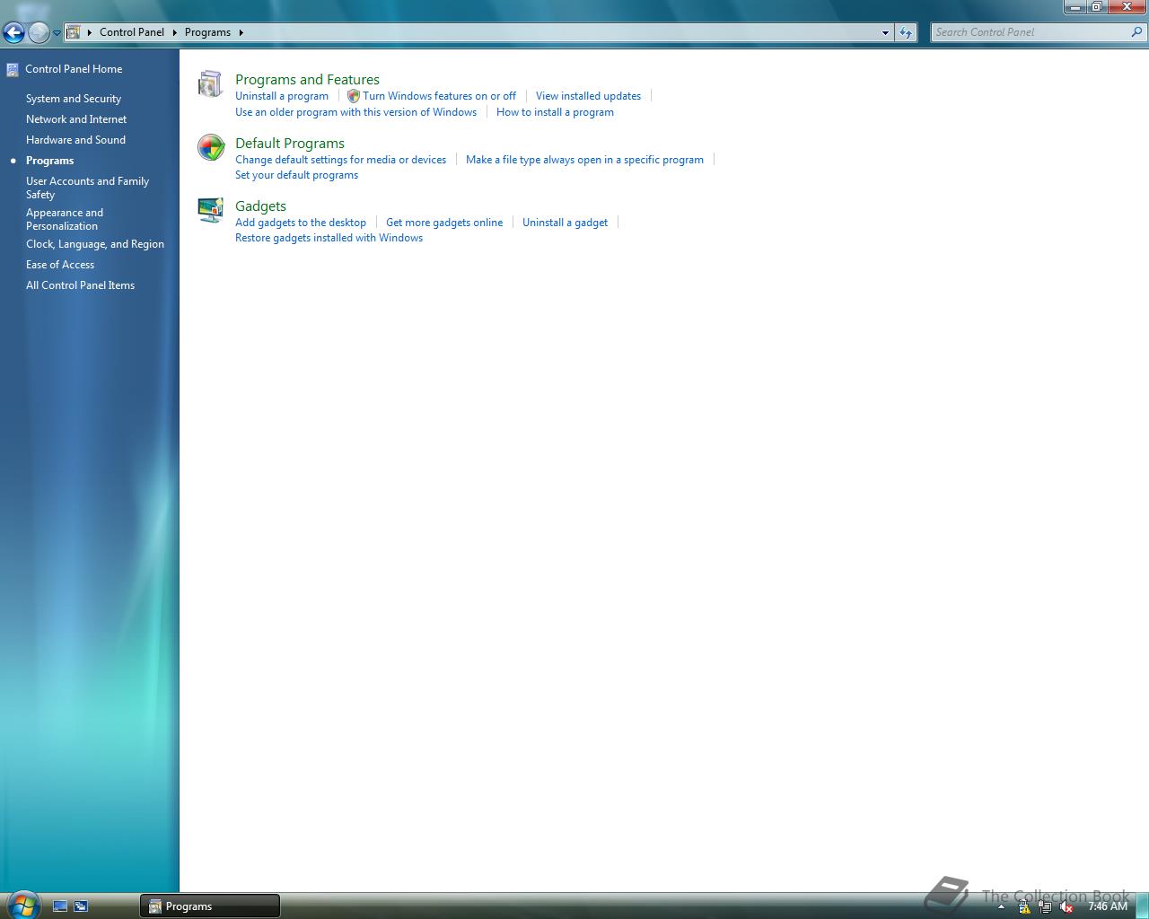Click Set your default programs
The width and height of the screenshot is (1149, 919).
click(296, 175)
